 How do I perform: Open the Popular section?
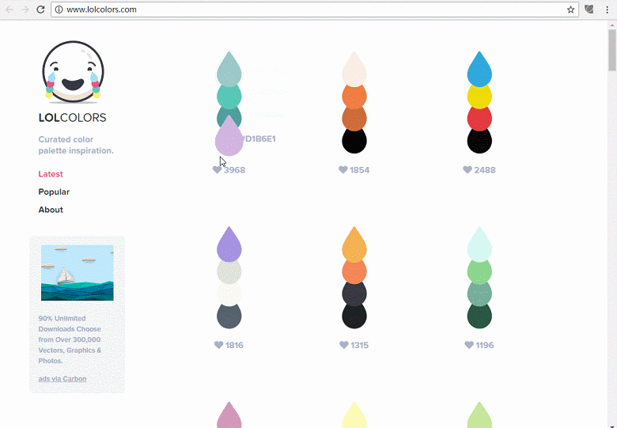pos(54,192)
